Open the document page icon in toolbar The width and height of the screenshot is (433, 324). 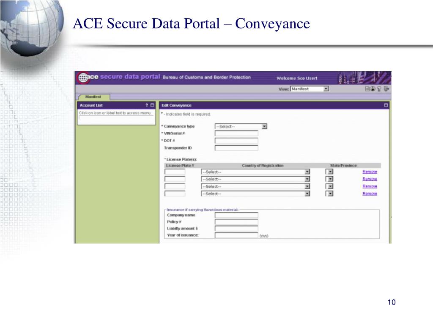(367, 89)
